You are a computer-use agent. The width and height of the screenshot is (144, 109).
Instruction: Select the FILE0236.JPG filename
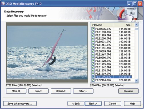(103, 29)
